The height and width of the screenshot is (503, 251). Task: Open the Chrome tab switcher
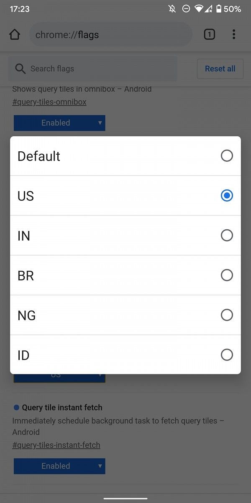click(x=209, y=34)
